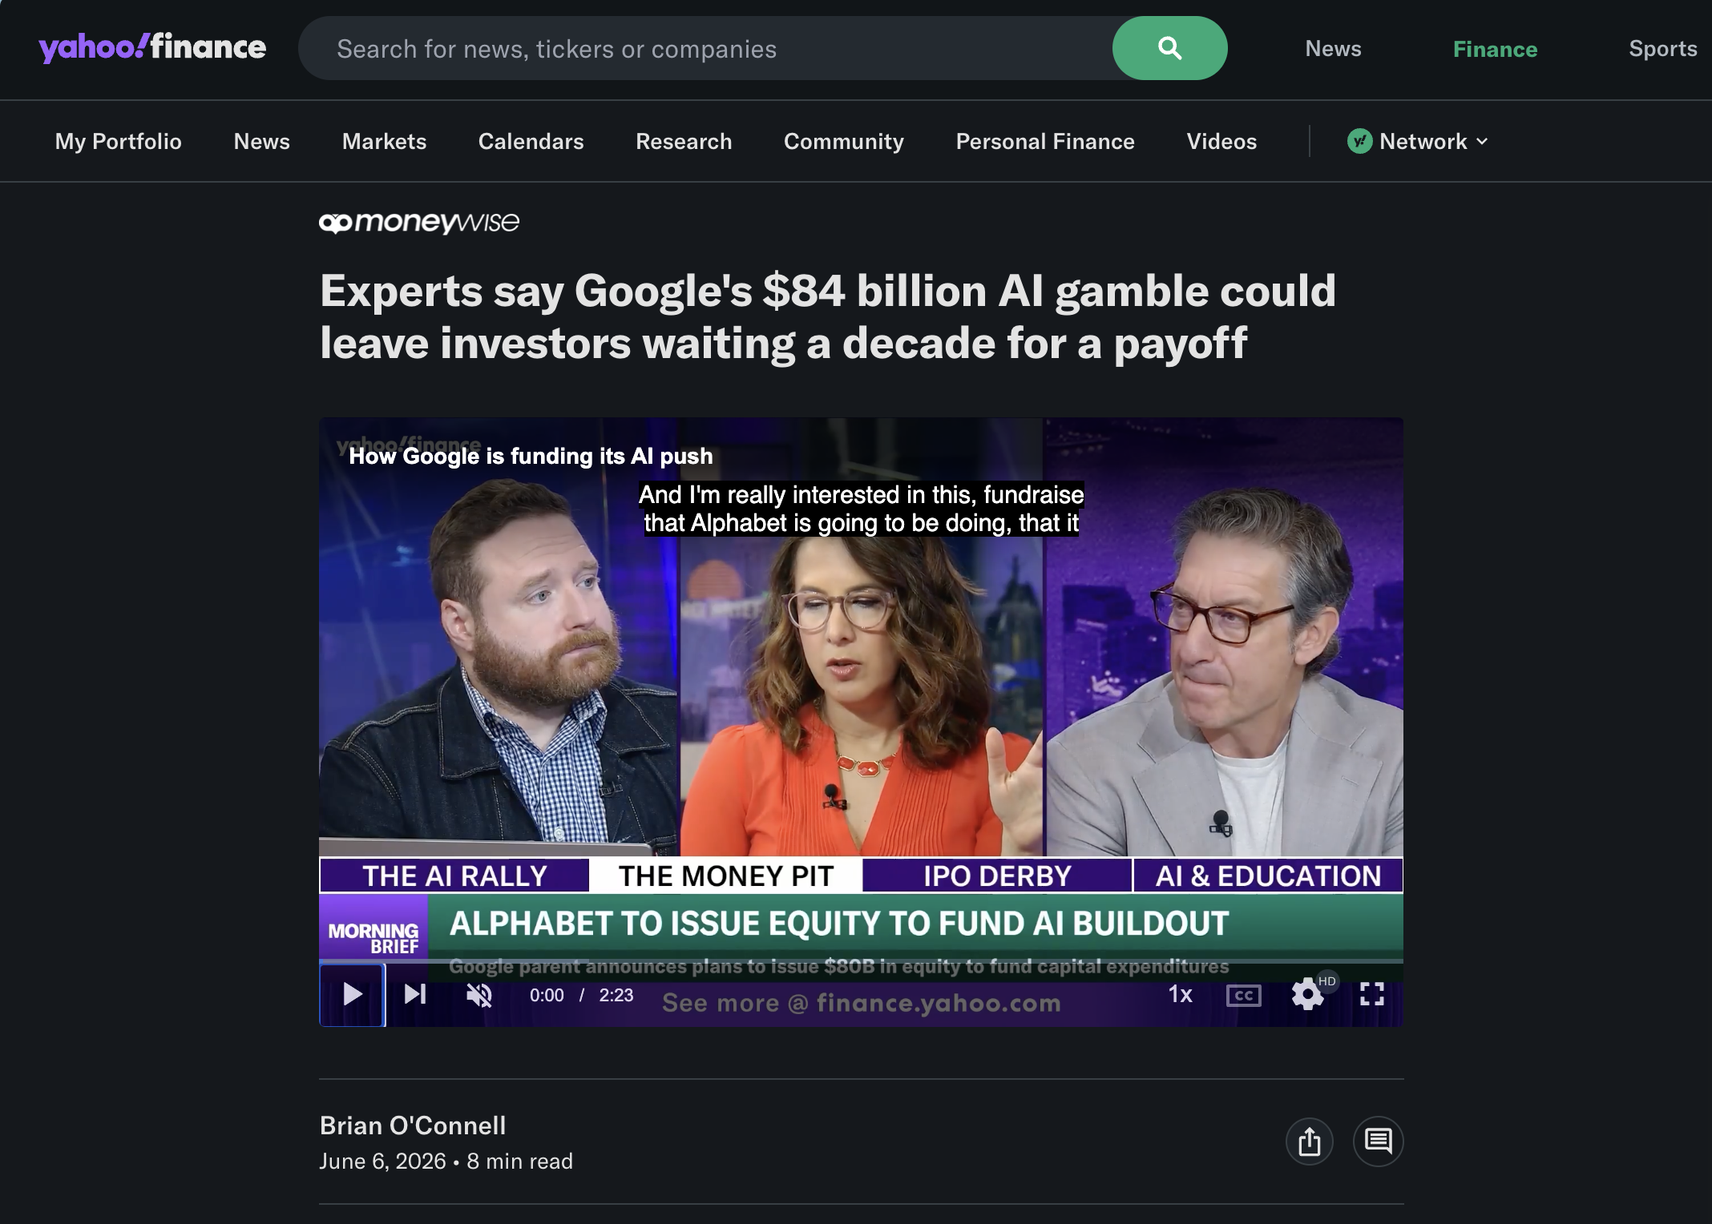The width and height of the screenshot is (1712, 1224).
Task: Unmute the video sound
Action: tap(479, 995)
